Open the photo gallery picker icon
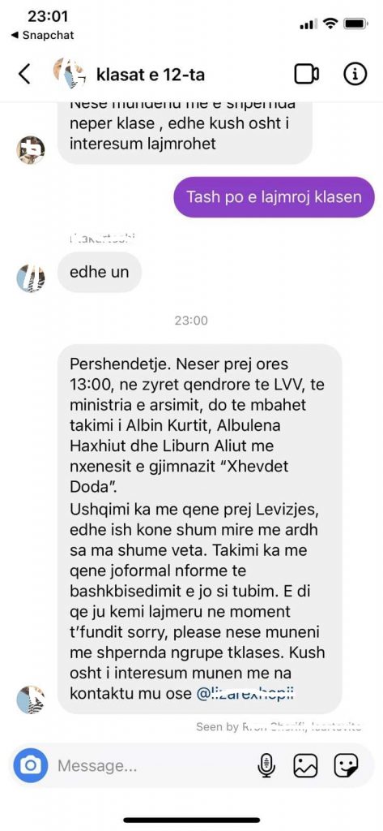This screenshot has width=383, height=831. tap(306, 766)
